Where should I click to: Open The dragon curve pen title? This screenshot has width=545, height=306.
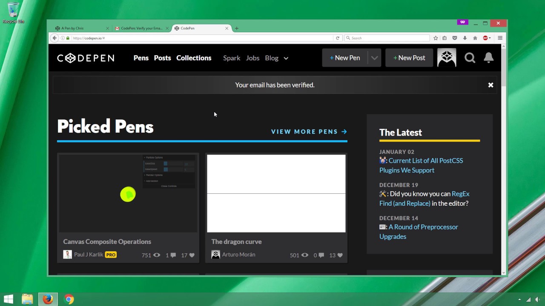(x=236, y=241)
